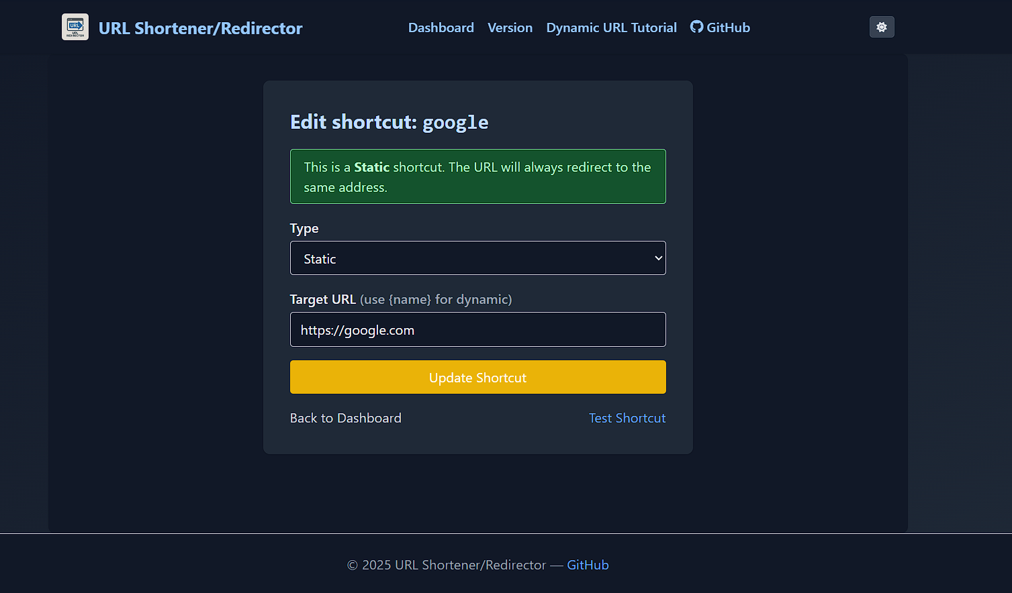Click the Update Shortcut button

[x=478, y=377]
